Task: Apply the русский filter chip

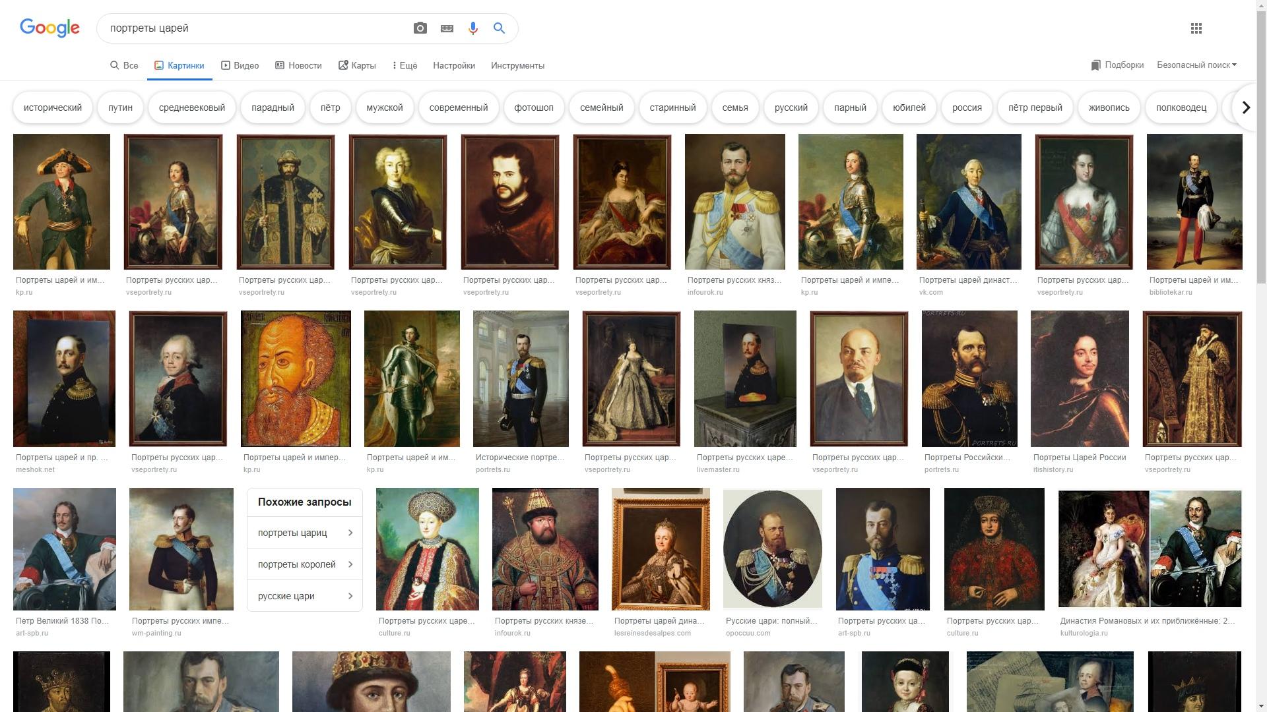Action: coord(791,107)
